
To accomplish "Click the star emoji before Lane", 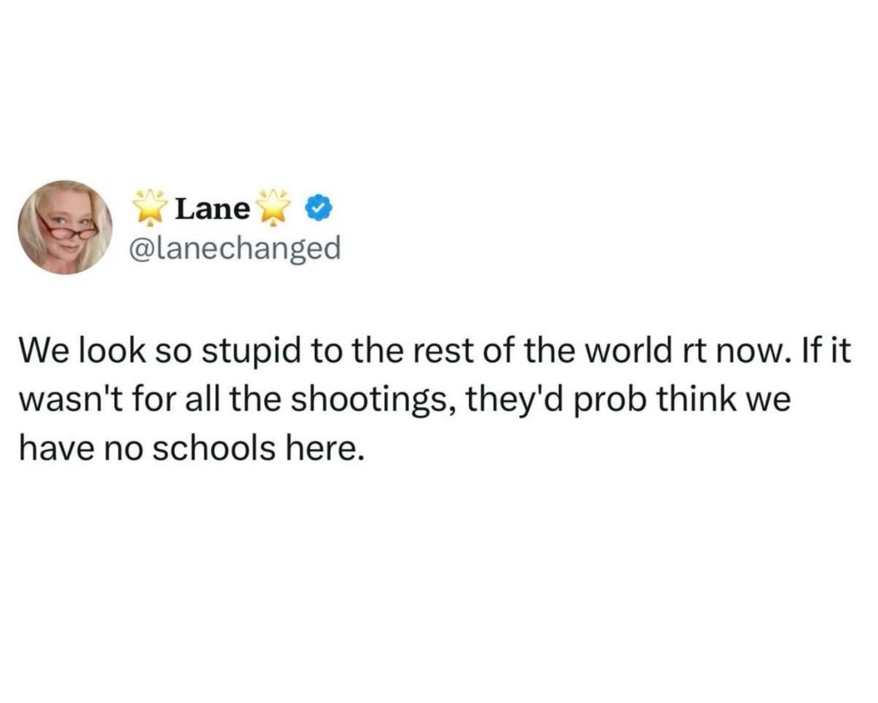I will click(x=150, y=207).
